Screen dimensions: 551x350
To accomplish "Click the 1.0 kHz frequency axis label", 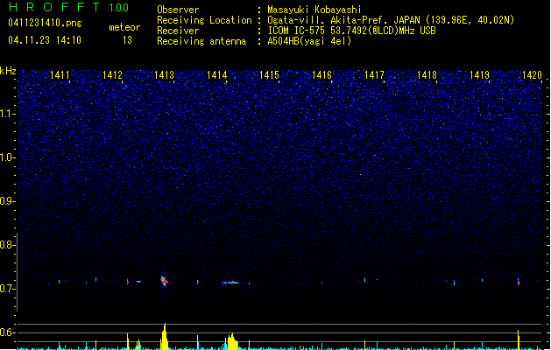I will tap(8, 157).
